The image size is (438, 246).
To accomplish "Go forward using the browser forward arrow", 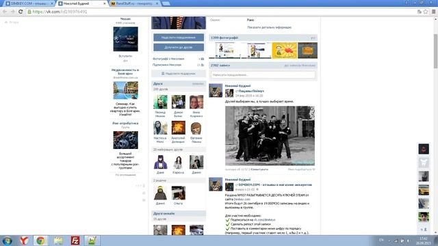I will [x=12, y=12].
